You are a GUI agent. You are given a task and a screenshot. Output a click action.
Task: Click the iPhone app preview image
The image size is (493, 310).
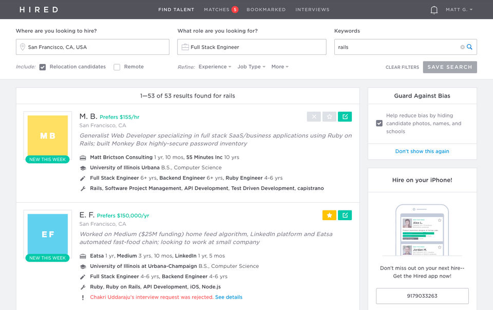point(422,229)
